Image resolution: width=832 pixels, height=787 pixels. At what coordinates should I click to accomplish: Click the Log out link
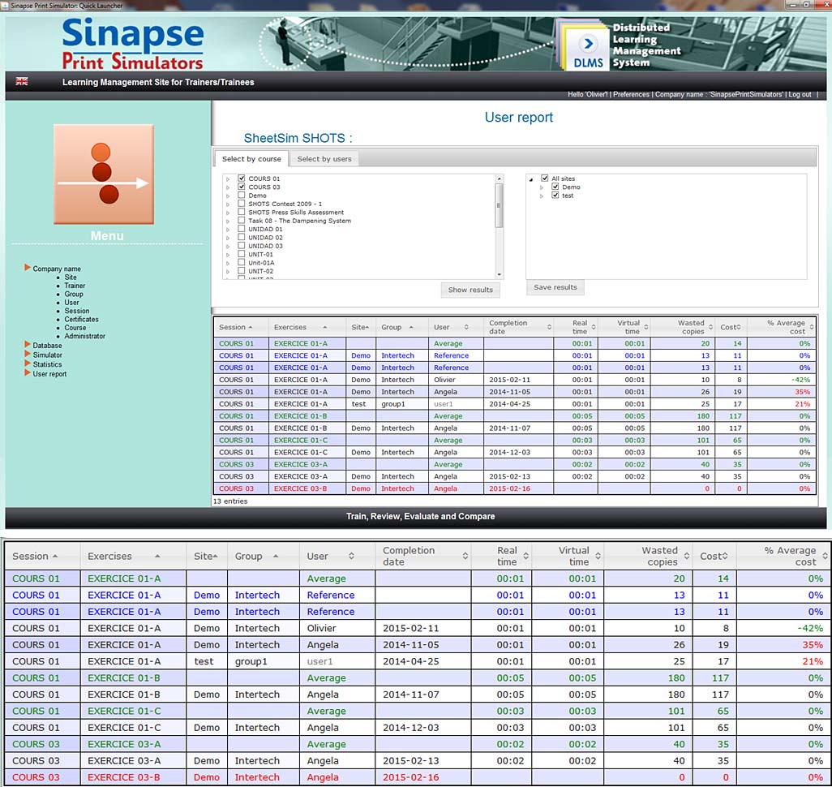tap(800, 95)
